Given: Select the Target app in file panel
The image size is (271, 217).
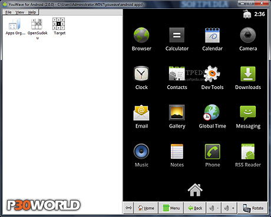Looking at the screenshot, I should [x=59, y=26].
